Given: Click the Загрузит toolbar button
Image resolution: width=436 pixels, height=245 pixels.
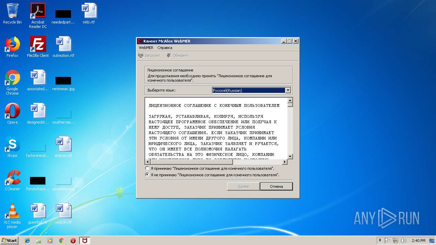Looking at the screenshot, I should click(x=149, y=55).
